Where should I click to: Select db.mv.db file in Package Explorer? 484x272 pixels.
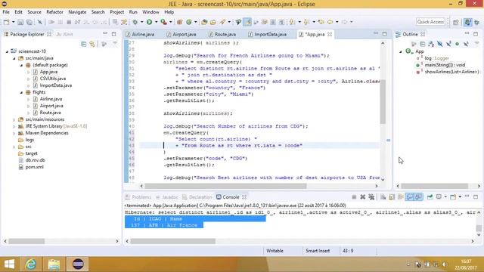36,160
